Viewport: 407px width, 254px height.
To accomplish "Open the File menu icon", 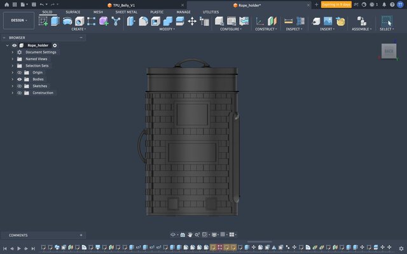I will (24, 4).
